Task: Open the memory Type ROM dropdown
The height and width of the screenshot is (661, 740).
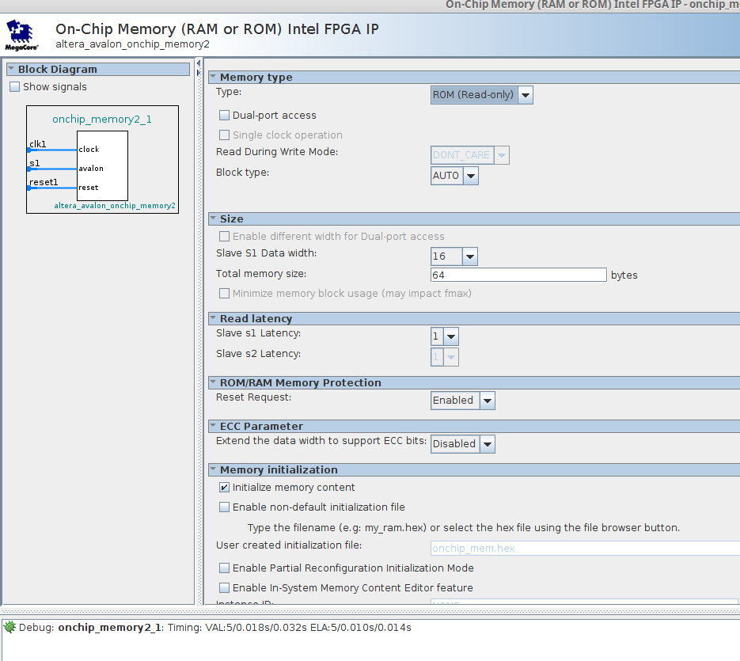Action: point(481,95)
